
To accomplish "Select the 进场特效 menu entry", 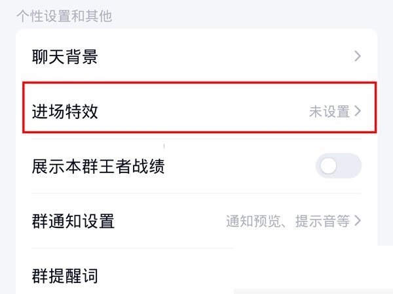I will (x=65, y=111).
